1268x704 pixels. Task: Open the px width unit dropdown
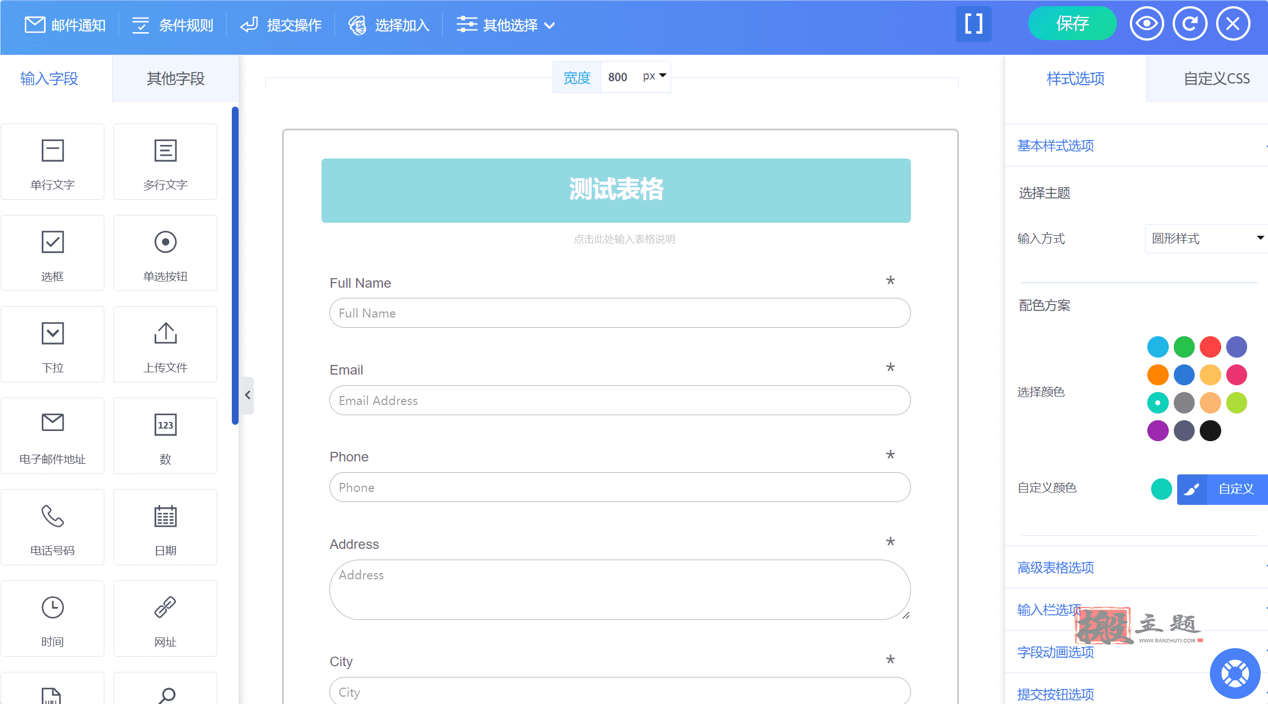coord(654,76)
